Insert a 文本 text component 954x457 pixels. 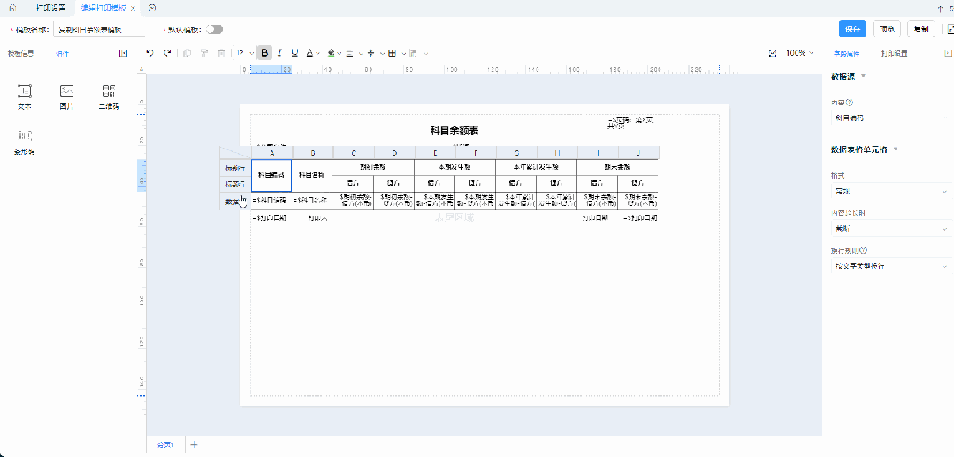click(x=24, y=96)
